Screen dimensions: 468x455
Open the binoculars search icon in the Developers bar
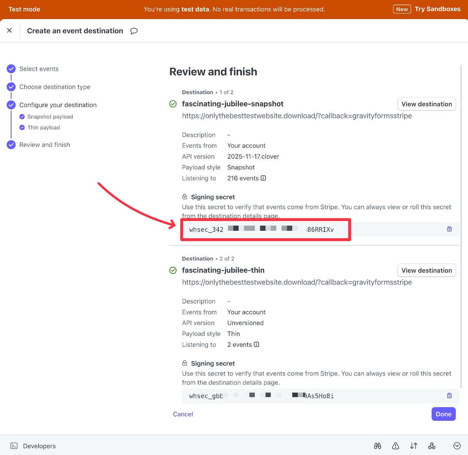(x=378, y=446)
